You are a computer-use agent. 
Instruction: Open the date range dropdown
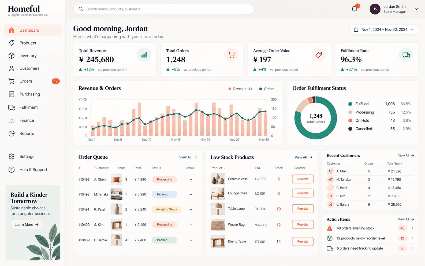click(x=383, y=29)
